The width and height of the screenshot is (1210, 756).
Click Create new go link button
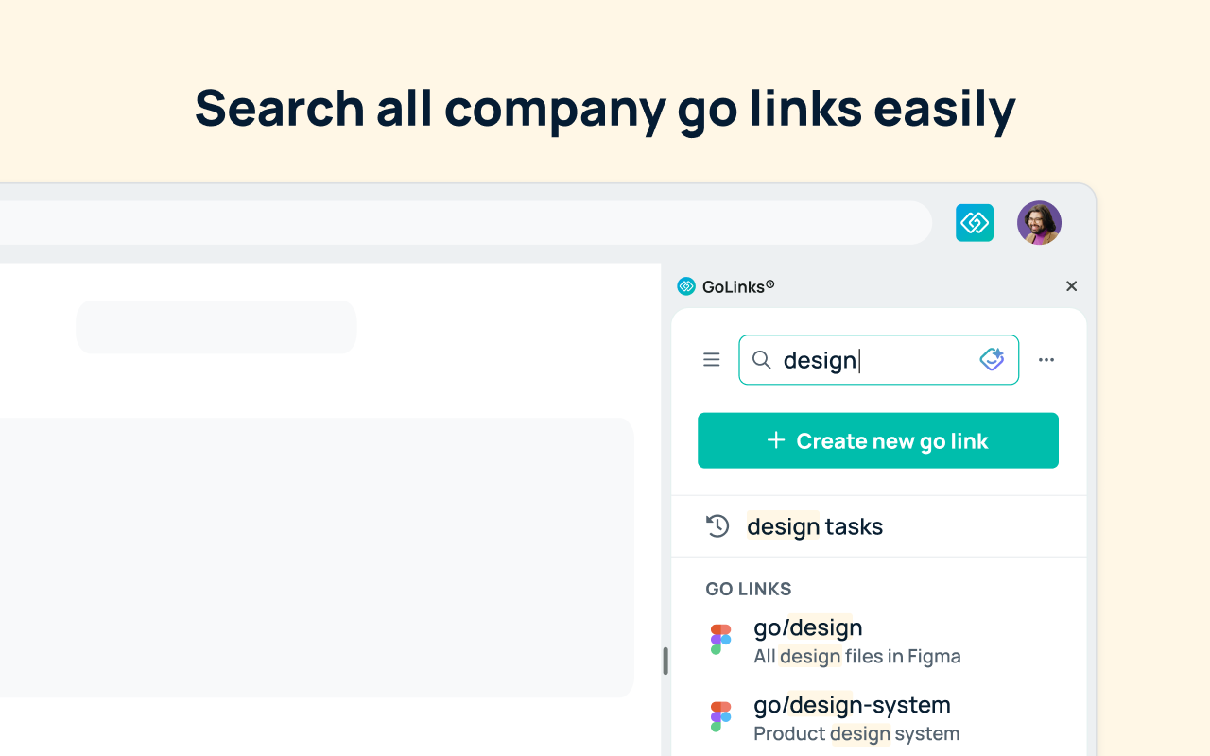point(878,440)
